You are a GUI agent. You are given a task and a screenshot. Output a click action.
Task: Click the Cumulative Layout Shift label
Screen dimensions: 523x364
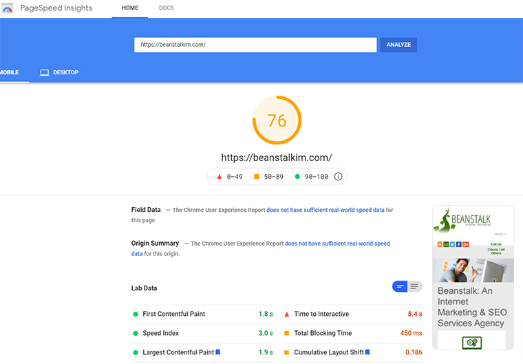pyautogui.click(x=329, y=352)
